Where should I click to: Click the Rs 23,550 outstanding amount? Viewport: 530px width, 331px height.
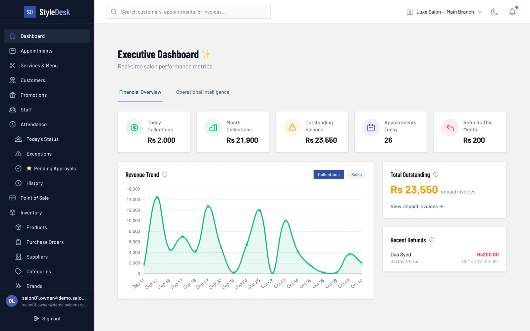pyautogui.click(x=414, y=190)
